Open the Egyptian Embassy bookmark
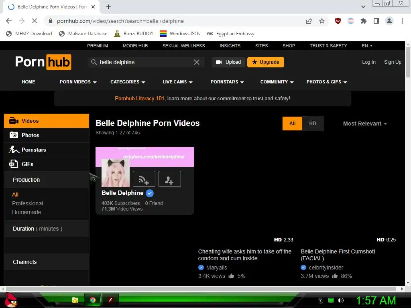411x308 pixels. (x=231, y=34)
